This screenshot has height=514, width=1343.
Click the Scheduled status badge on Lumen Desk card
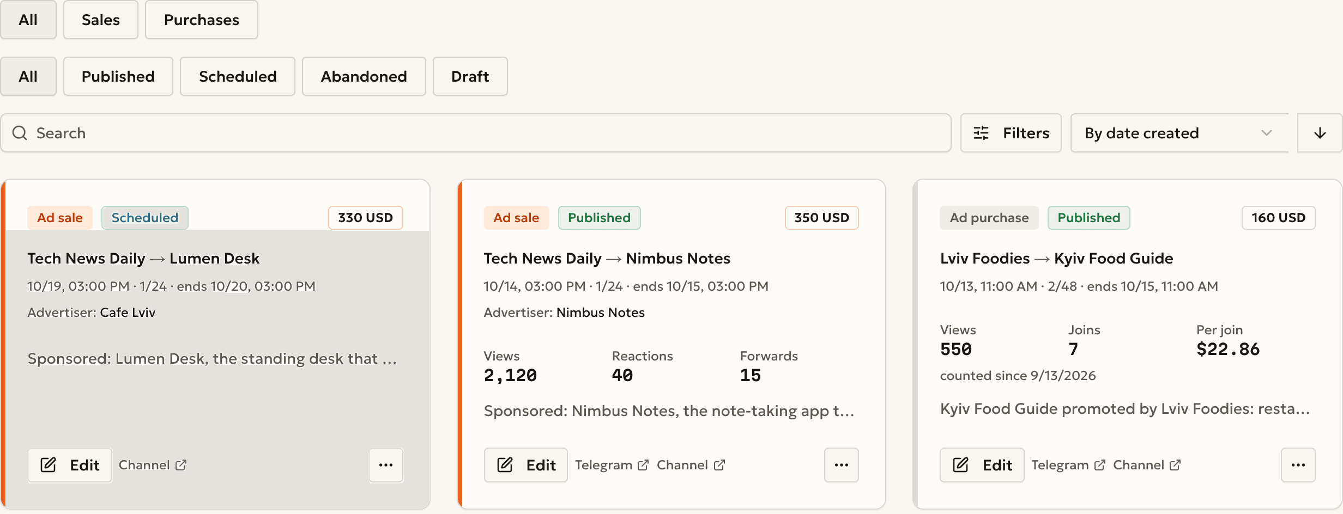point(145,218)
